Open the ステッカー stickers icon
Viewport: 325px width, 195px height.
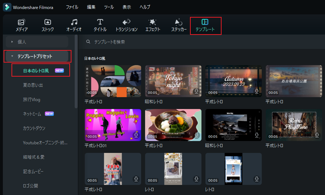tap(179, 22)
